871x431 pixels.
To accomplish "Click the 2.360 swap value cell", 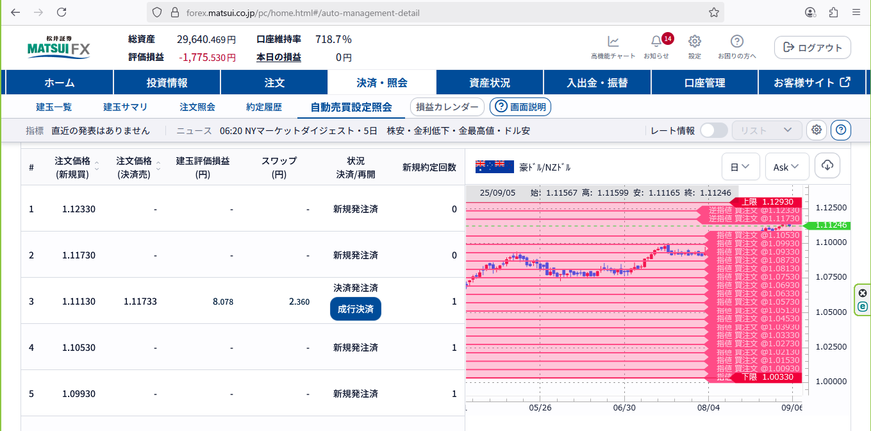I will pos(299,301).
